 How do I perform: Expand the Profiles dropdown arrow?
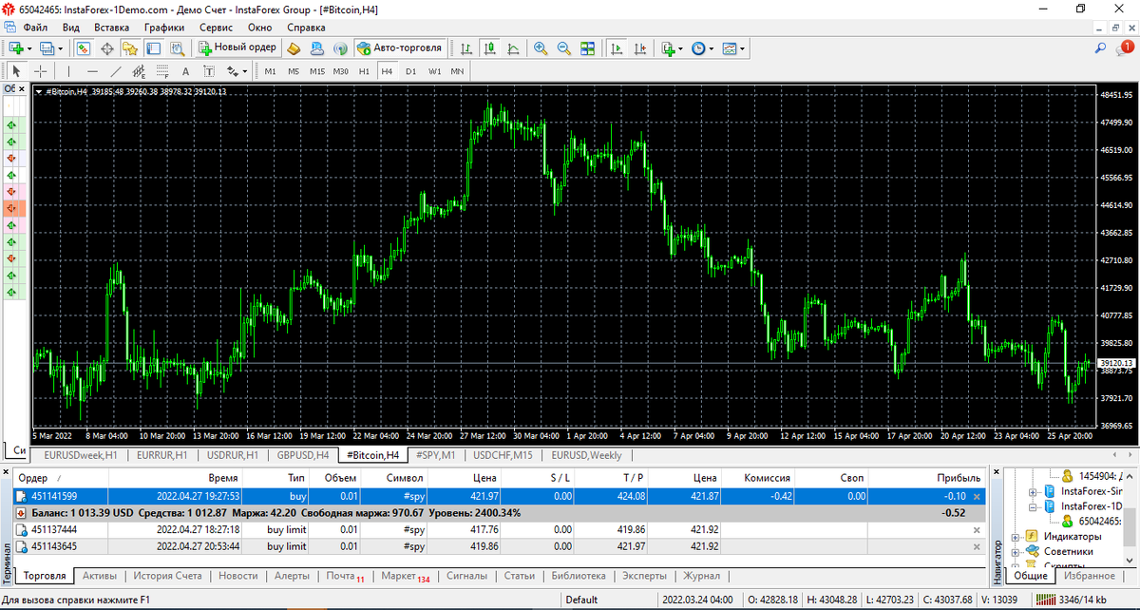[x=60, y=48]
